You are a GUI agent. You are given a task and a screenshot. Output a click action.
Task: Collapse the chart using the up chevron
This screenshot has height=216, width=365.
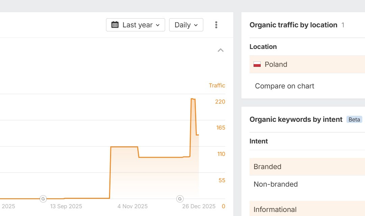click(220, 50)
